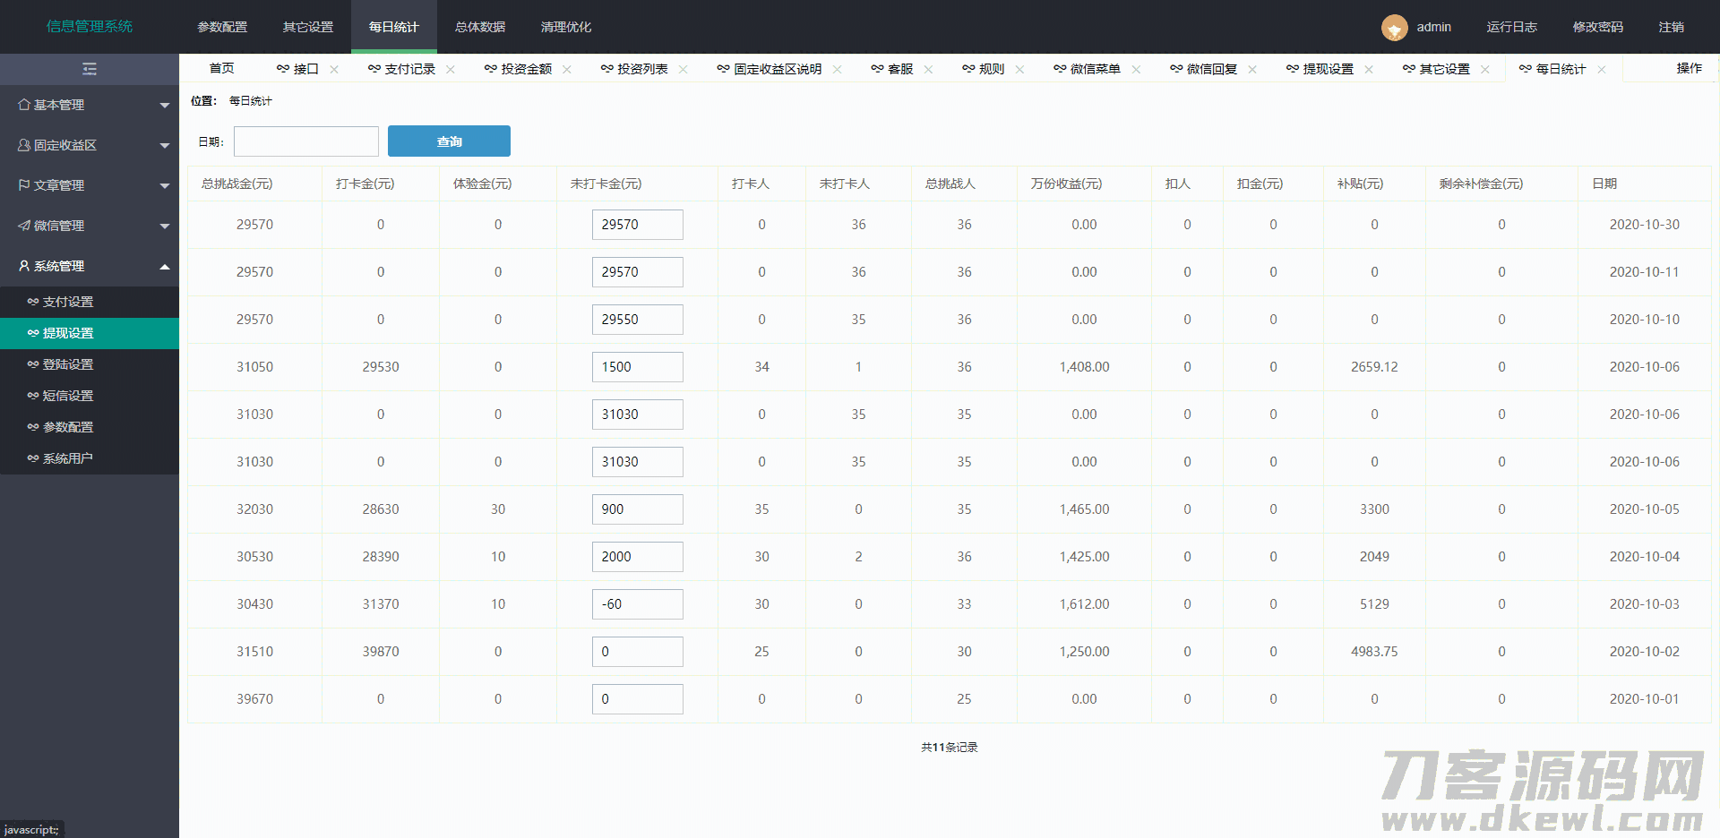The height and width of the screenshot is (838, 1720).
Task: Close the 客服 tab using its X icon
Action: click(x=928, y=70)
